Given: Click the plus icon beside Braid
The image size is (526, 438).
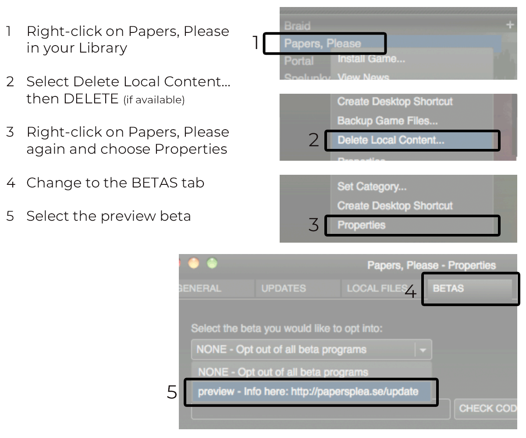Looking at the screenshot, I should coord(509,25).
